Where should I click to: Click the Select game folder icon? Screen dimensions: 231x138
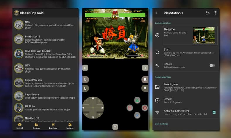(157, 87)
